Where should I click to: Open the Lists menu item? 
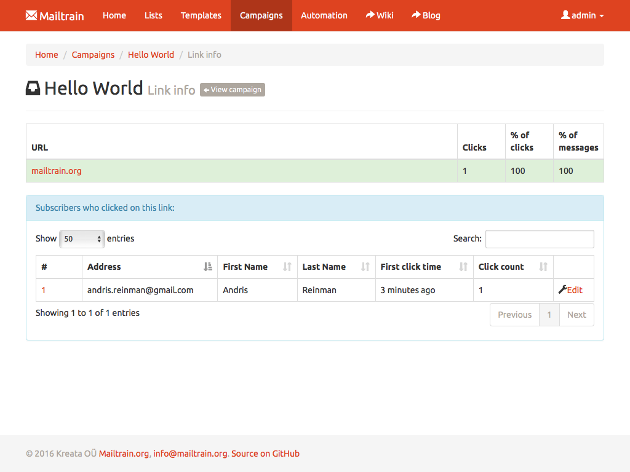(x=153, y=15)
